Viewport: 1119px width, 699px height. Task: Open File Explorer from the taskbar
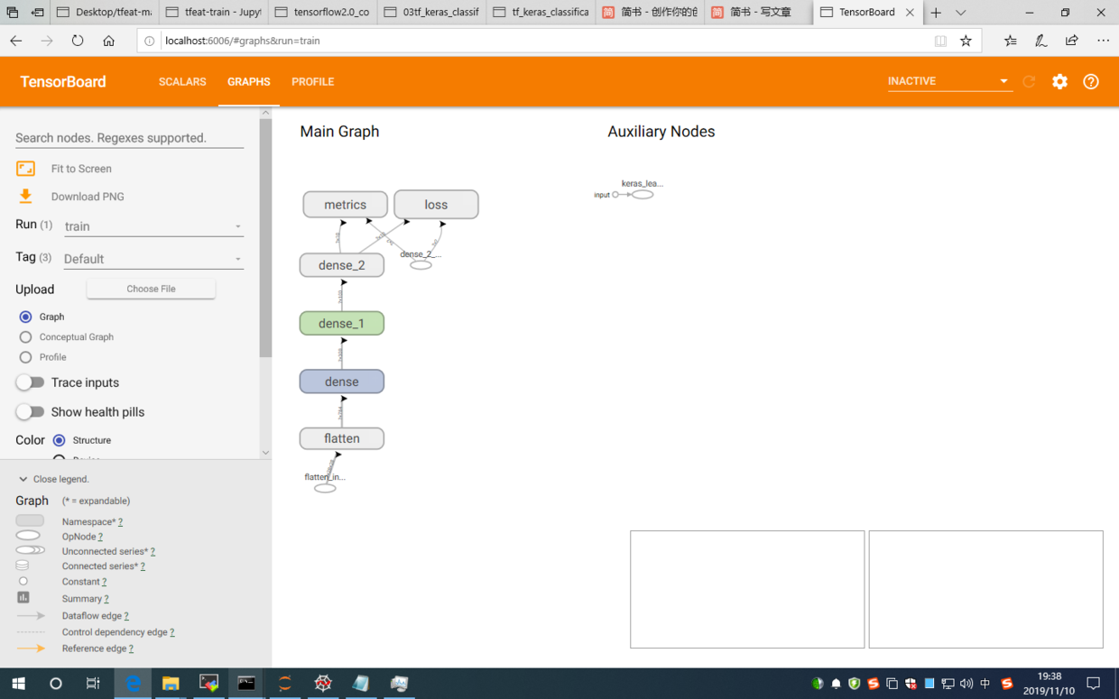[171, 684]
